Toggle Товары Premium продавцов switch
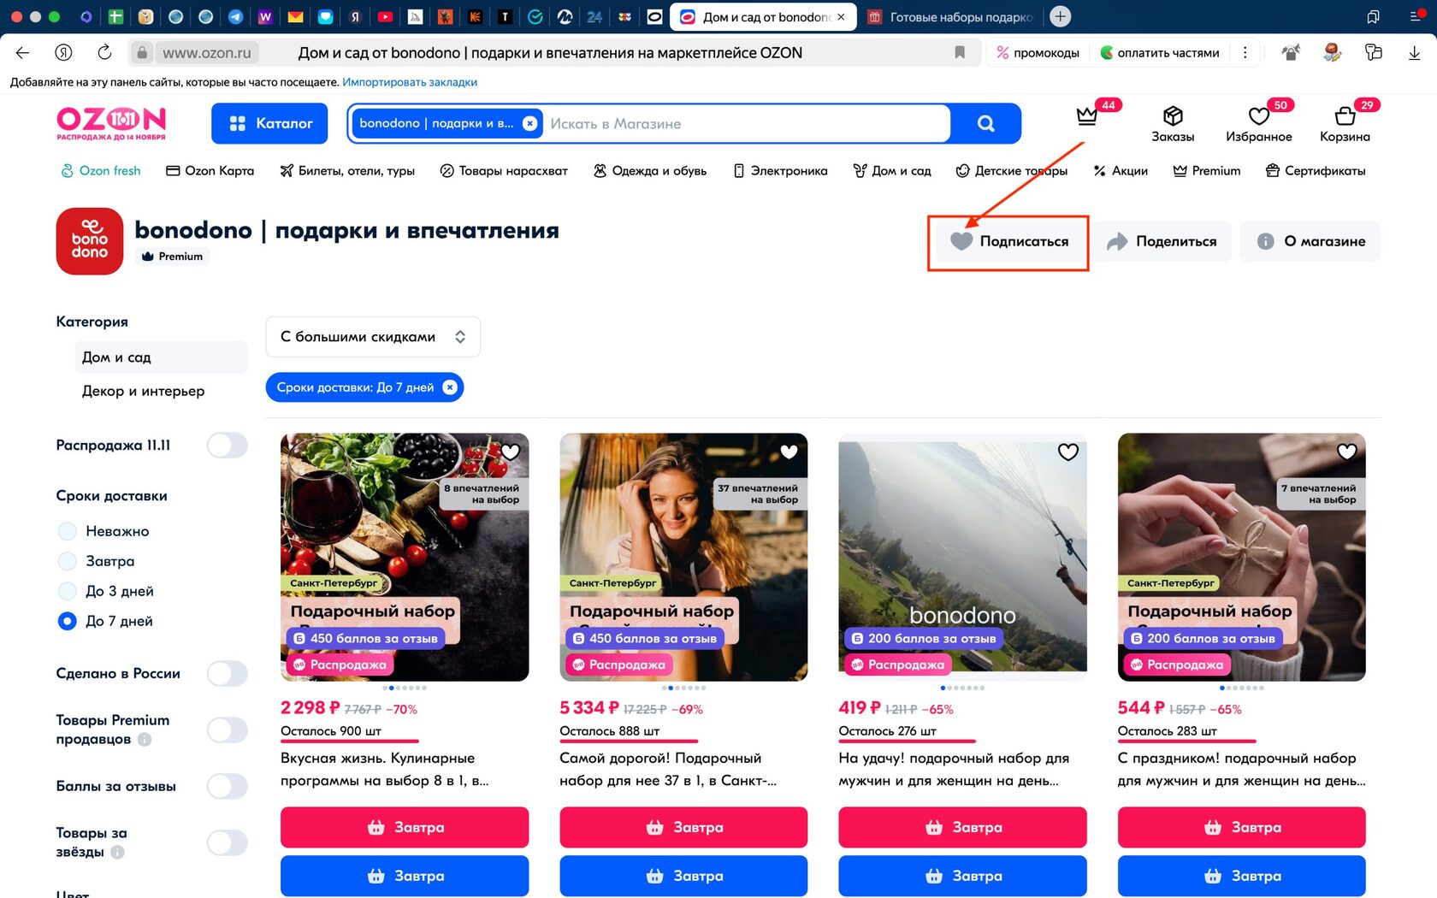The width and height of the screenshot is (1437, 898). point(228,730)
